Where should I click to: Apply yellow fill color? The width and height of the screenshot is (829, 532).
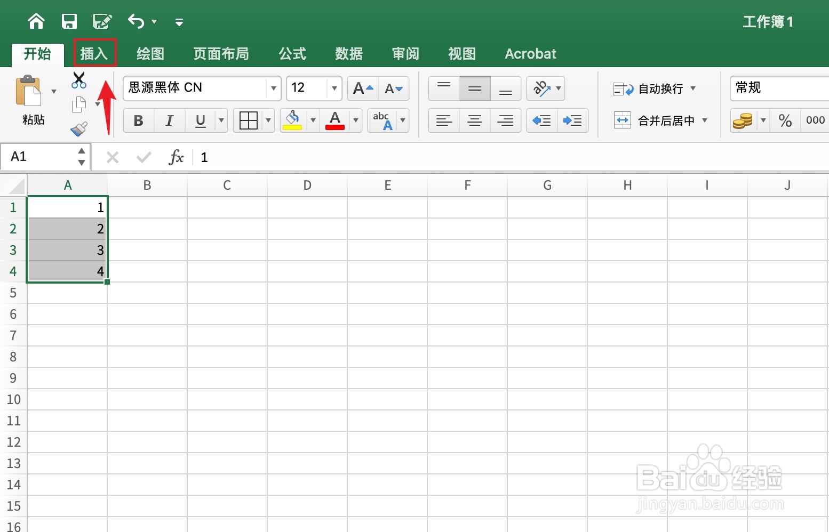click(292, 120)
